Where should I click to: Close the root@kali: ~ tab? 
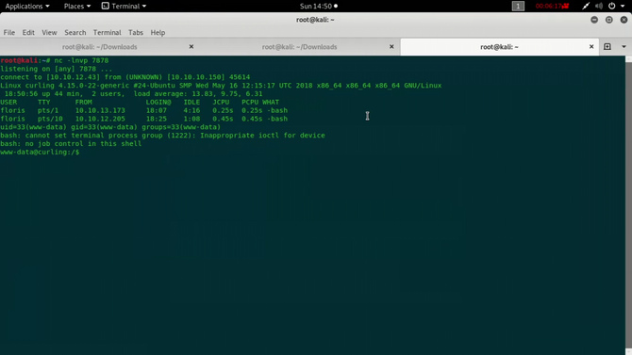(591, 47)
